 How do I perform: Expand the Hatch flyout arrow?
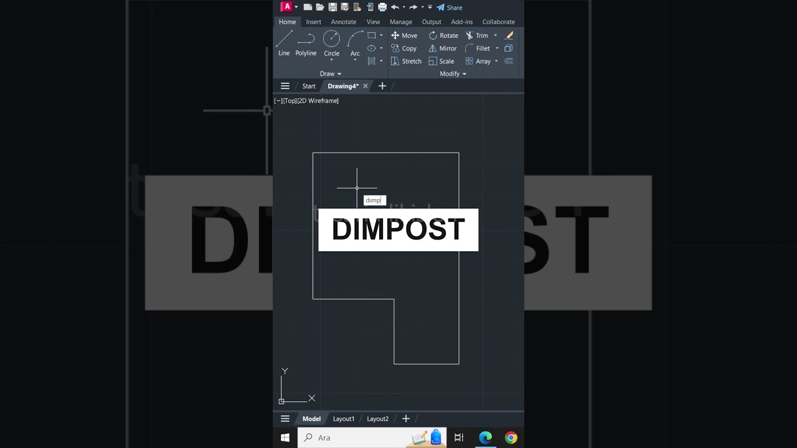coord(381,61)
